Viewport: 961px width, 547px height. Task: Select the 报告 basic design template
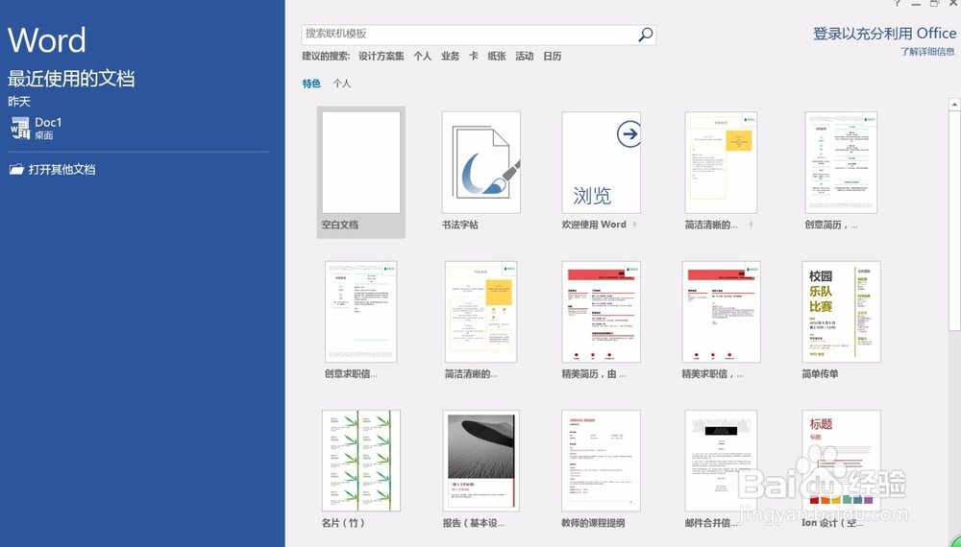(481, 461)
